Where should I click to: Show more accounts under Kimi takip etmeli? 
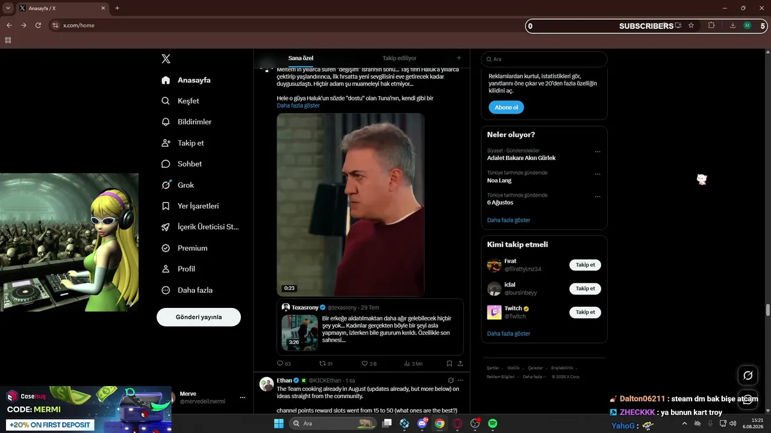click(x=508, y=334)
